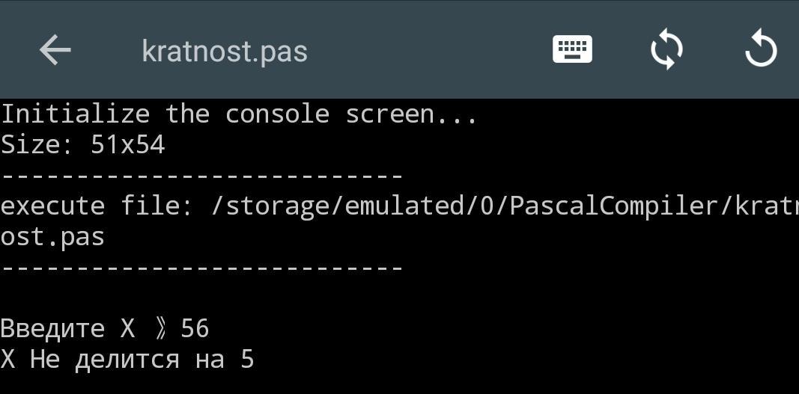The height and width of the screenshot is (394, 799).
Task: Tap the circular sync arrows icon
Action: [x=666, y=50]
